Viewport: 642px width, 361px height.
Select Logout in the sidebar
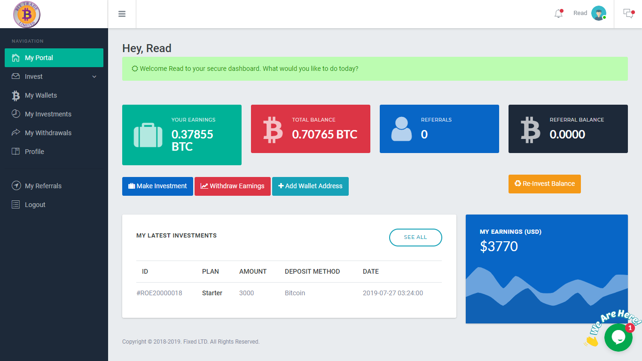coord(54,205)
